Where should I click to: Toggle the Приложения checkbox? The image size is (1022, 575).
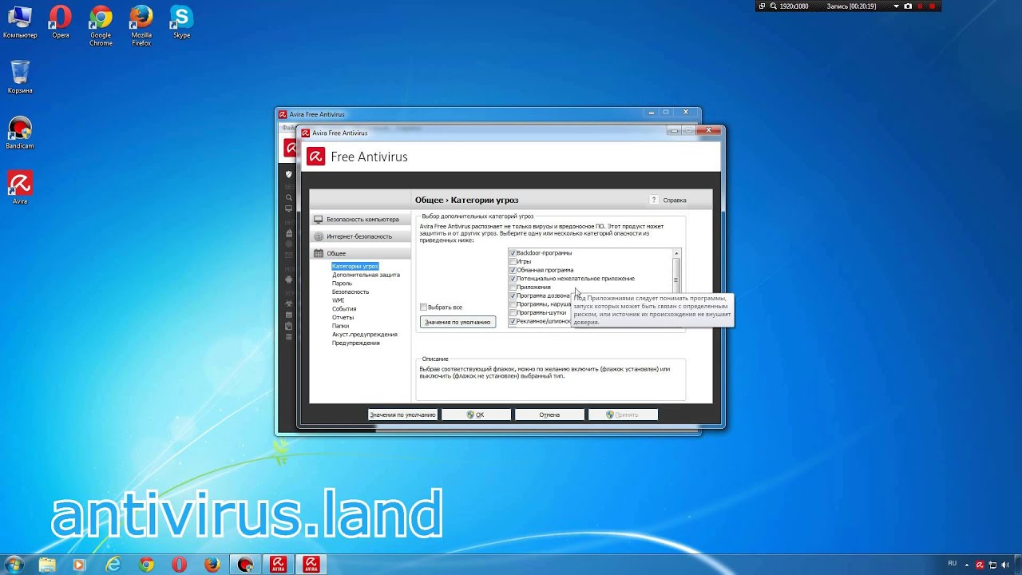[513, 287]
